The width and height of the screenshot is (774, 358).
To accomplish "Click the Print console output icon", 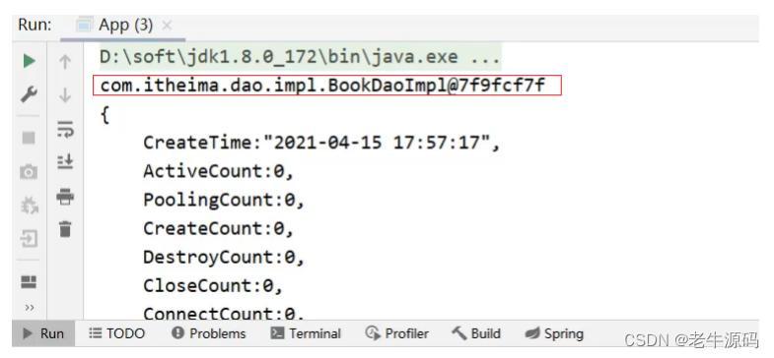I will tap(65, 196).
